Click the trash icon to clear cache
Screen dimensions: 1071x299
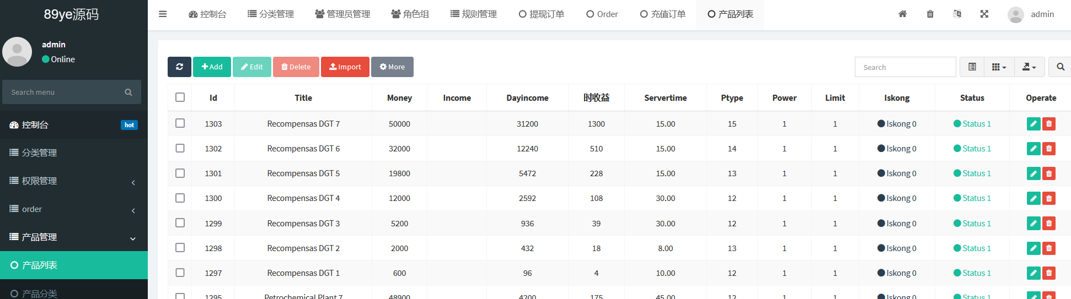930,14
